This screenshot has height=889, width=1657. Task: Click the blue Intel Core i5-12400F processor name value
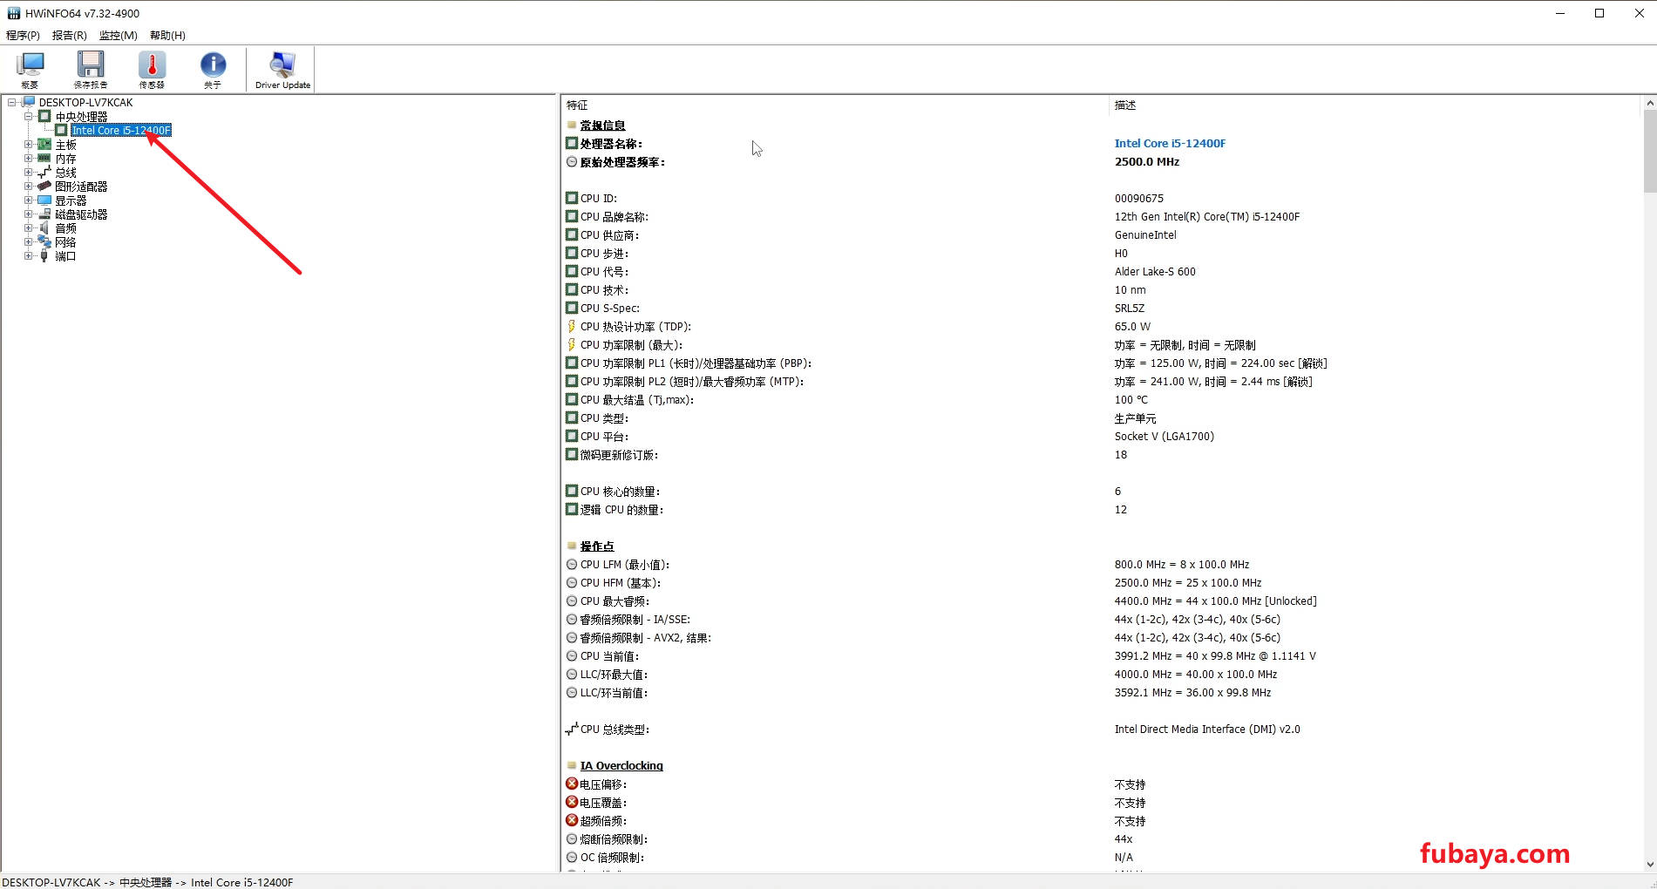click(1170, 144)
